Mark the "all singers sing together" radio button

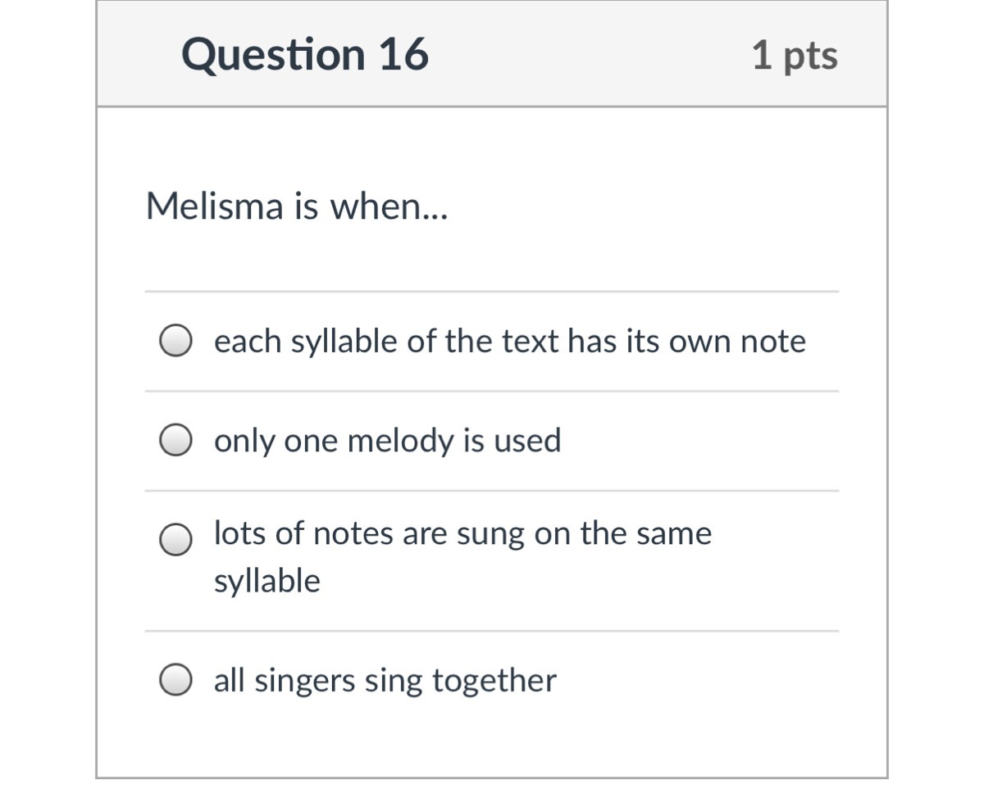(x=175, y=680)
